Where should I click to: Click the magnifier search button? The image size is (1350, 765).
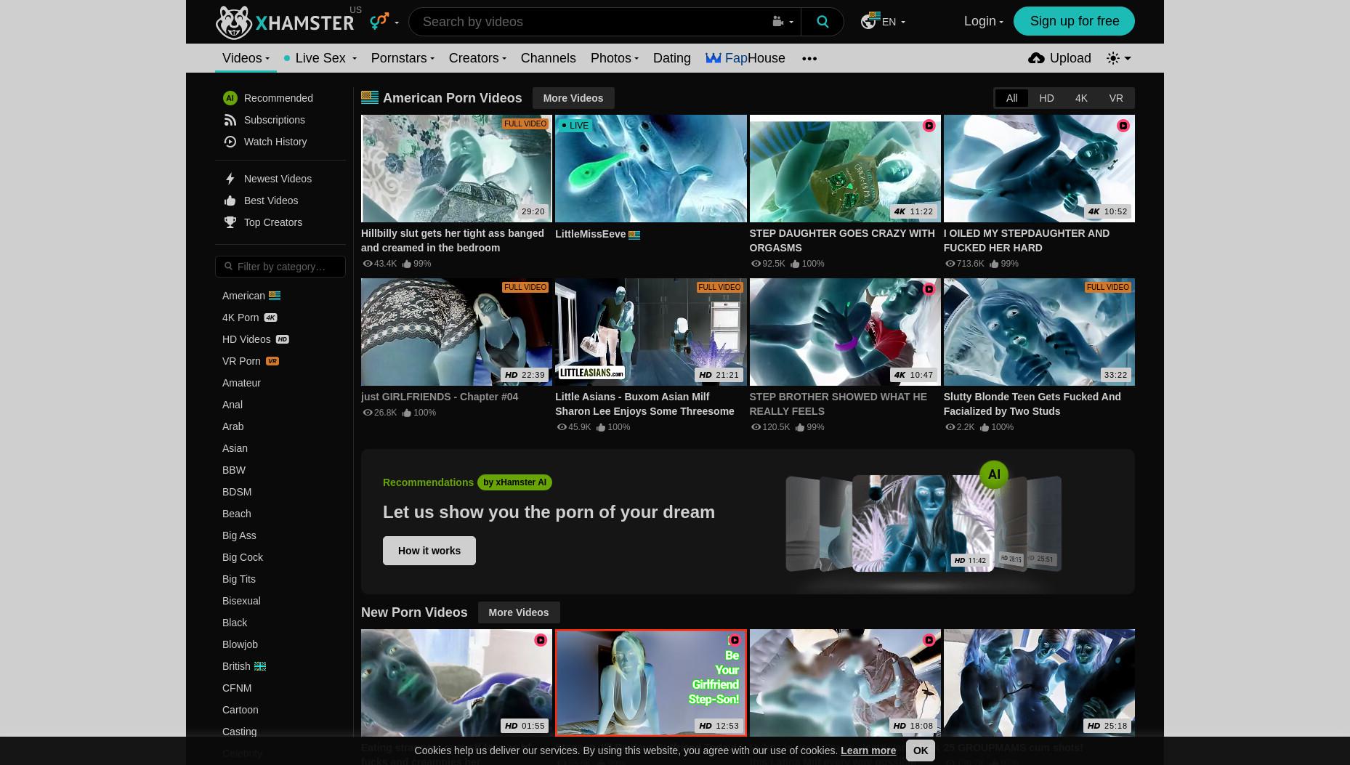(x=822, y=22)
